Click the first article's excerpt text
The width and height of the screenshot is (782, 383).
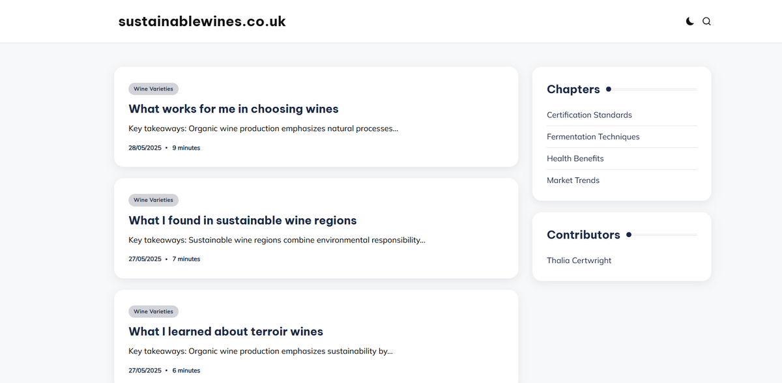coord(263,128)
